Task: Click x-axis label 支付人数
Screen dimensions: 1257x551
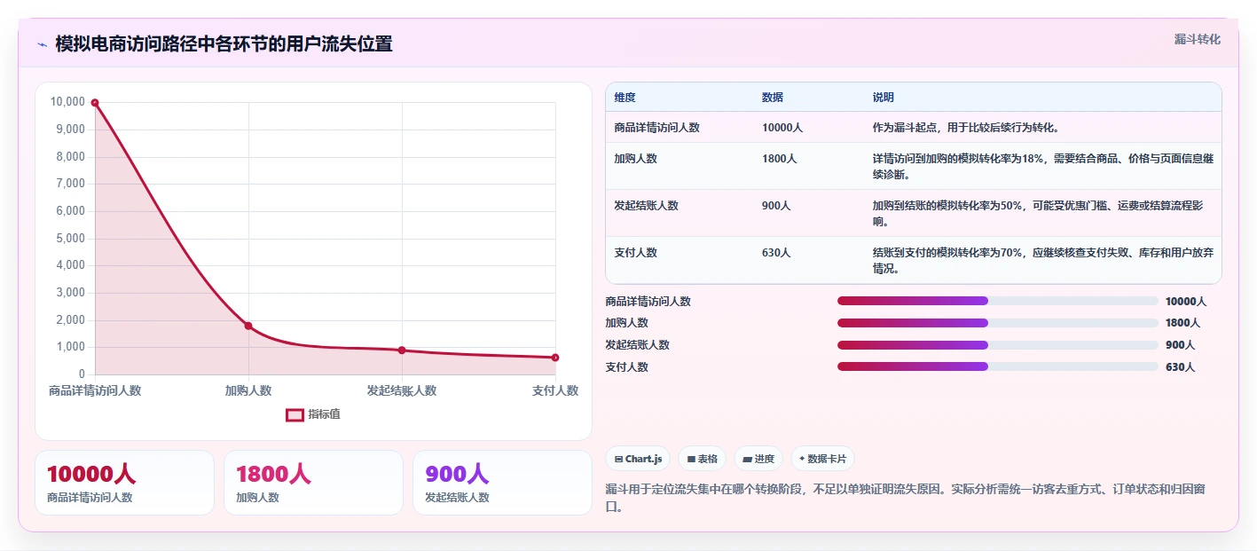Action: coord(555,390)
